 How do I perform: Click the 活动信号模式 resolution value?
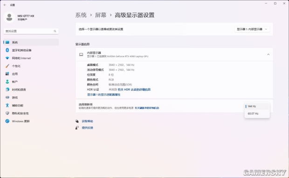[x=122, y=70]
